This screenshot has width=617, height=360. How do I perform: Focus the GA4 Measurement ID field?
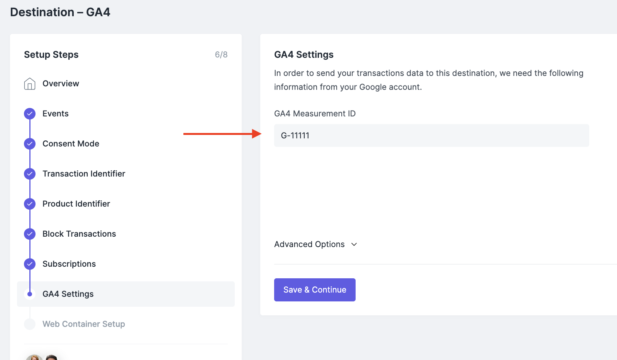(432, 135)
